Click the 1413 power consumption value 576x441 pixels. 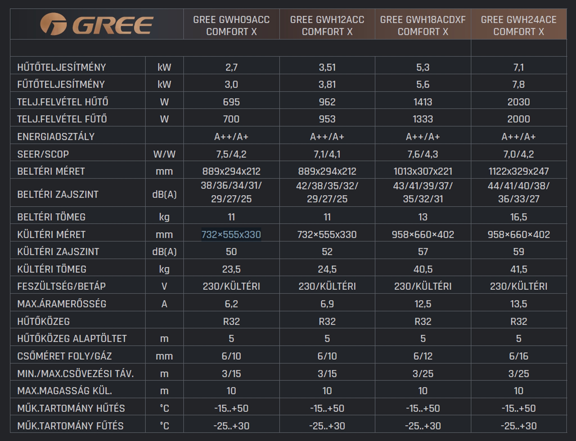pyautogui.click(x=423, y=102)
